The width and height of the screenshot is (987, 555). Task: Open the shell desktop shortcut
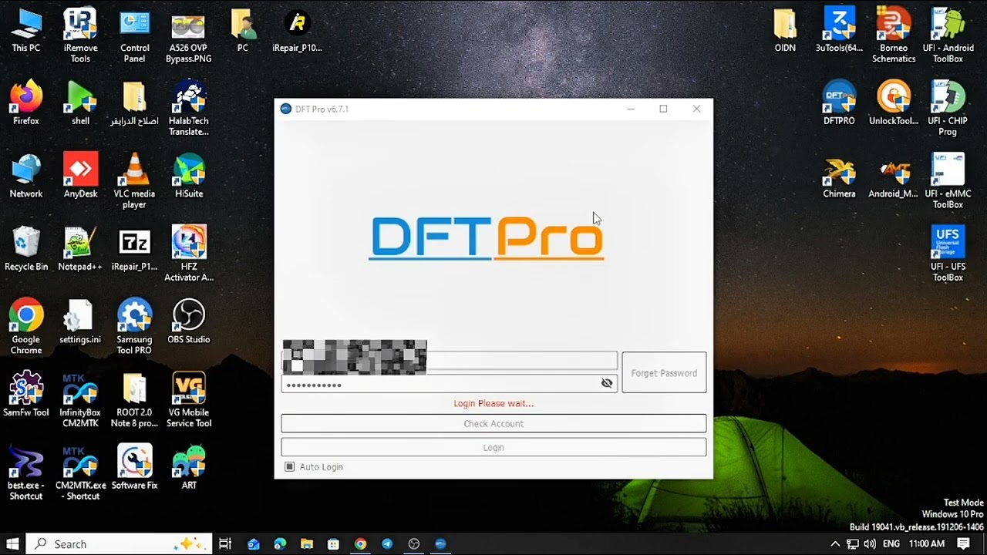point(80,103)
